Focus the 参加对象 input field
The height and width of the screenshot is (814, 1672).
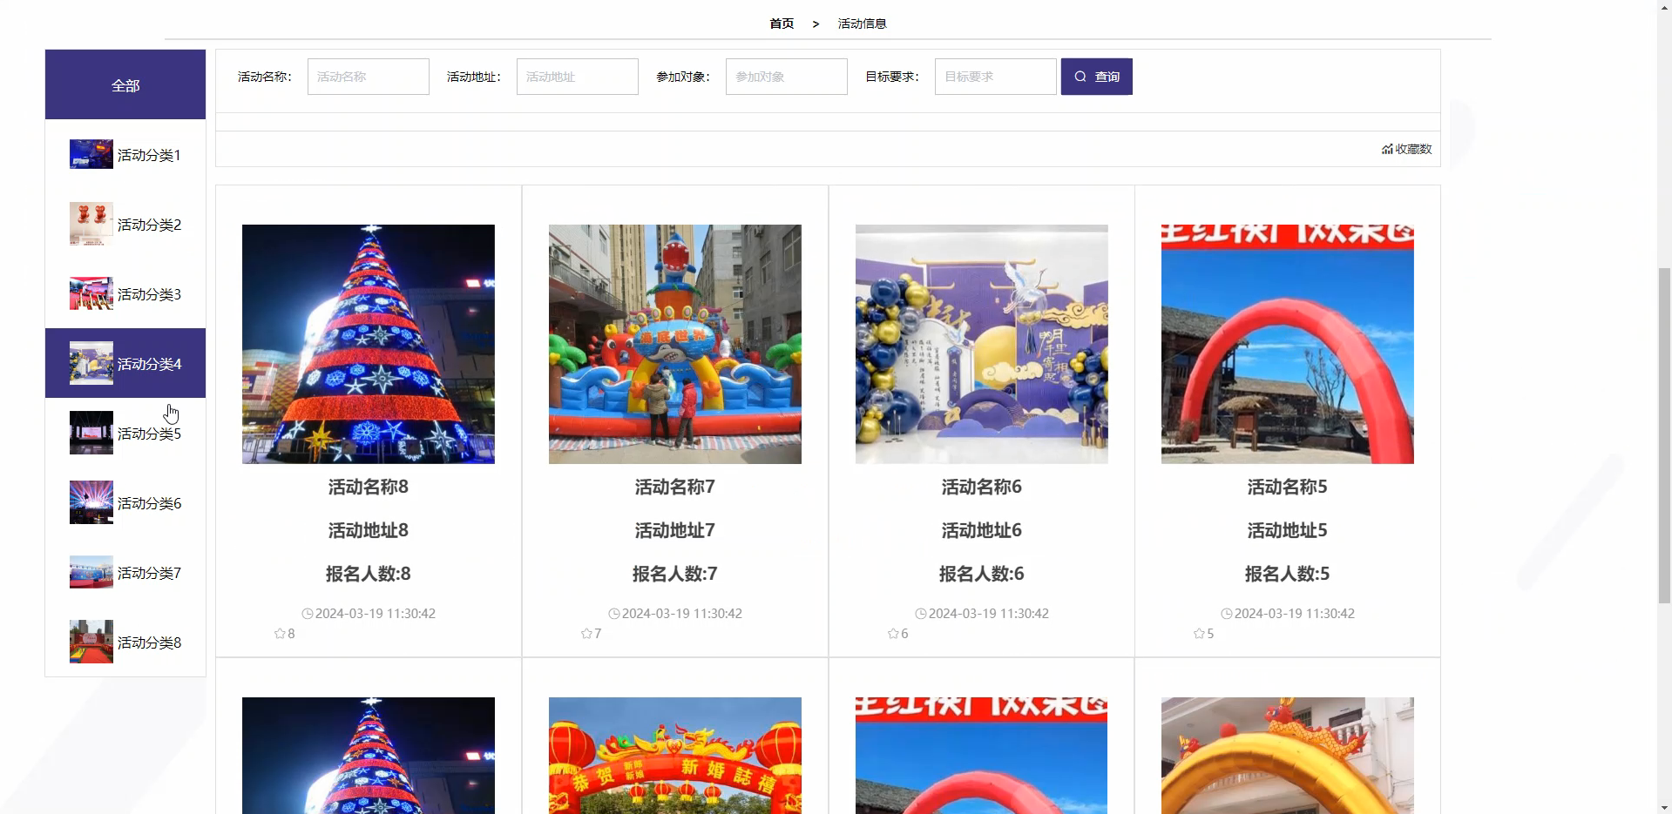click(786, 77)
